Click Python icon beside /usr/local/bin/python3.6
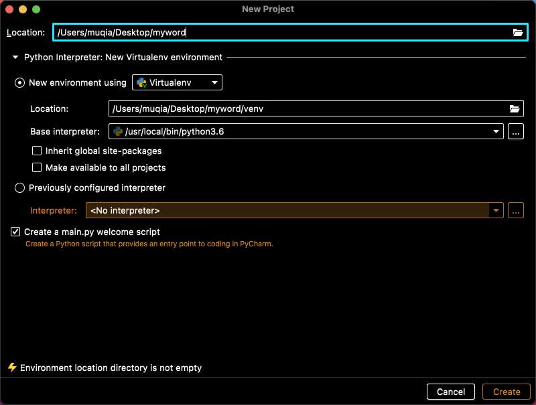The height and width of the screenshot is (405, 536). [118, 132]
